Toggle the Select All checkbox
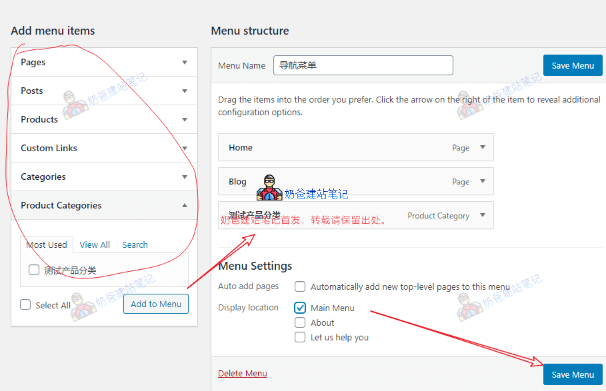The height and width of the screenshot is (391, 606). 25,304
